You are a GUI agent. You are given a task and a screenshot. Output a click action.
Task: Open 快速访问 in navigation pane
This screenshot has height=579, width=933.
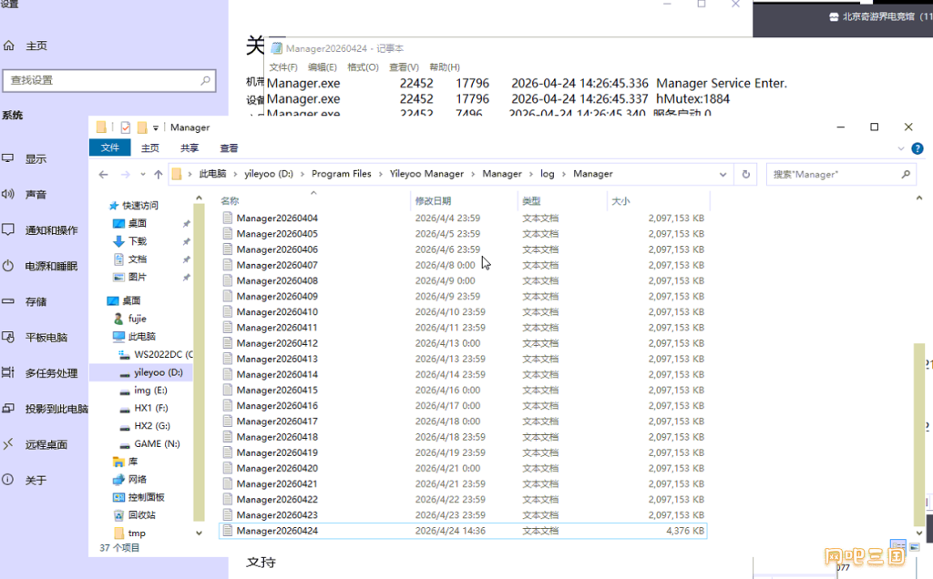[140, 206]
